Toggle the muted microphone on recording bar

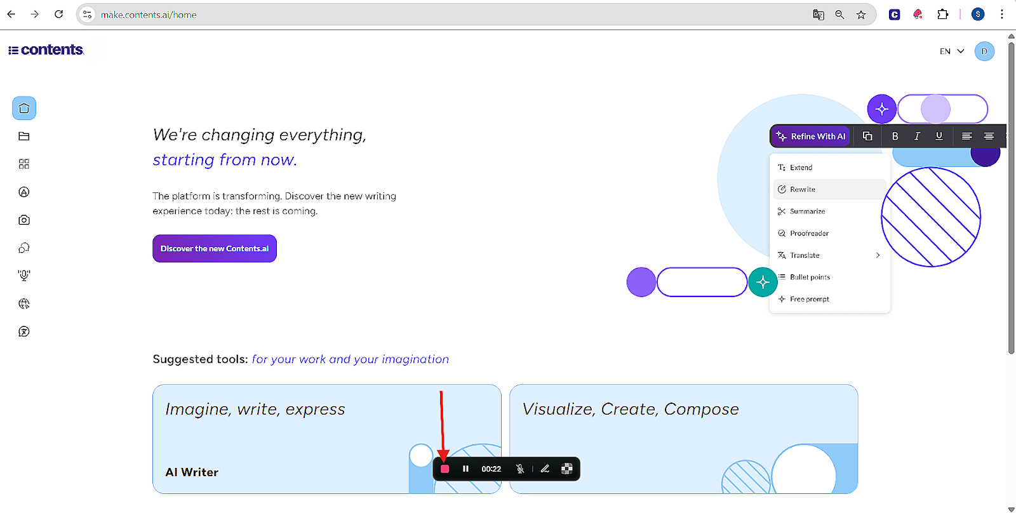[x=520, y=469]
